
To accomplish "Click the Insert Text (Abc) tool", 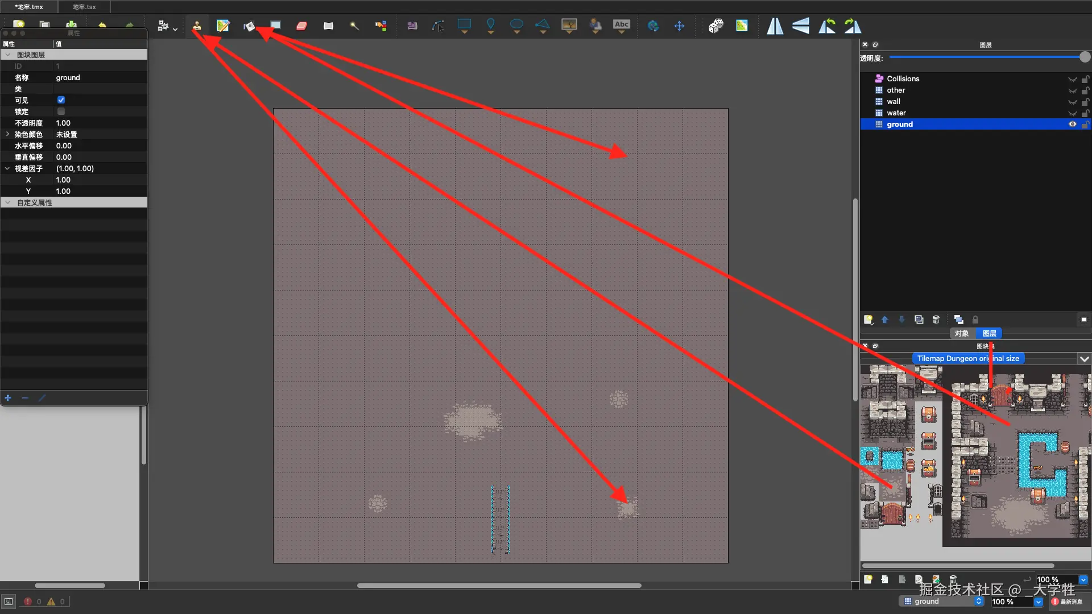I will [621, 25].
